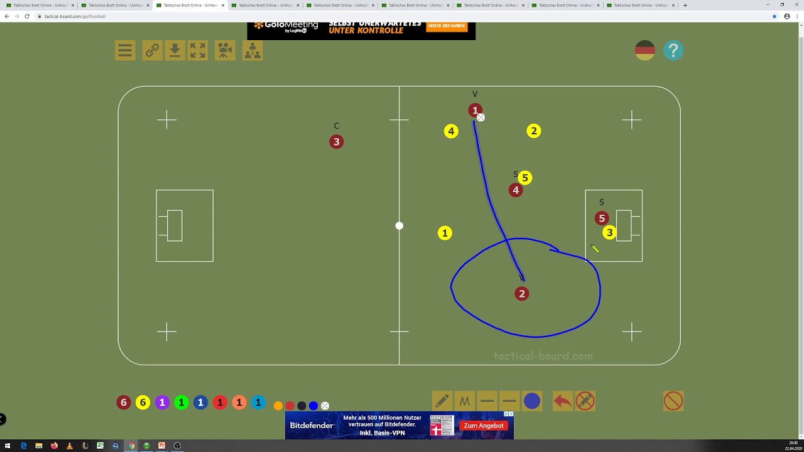Switch language via German flag icon

coord(645,50)
